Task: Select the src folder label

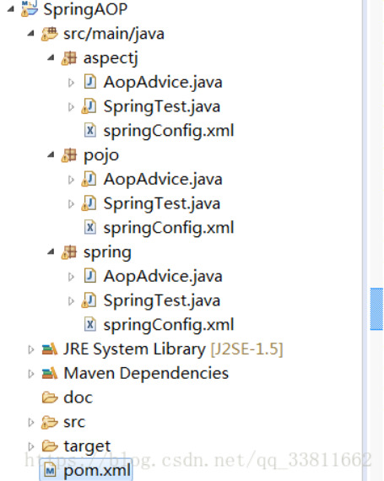Action: [x=74, y=423]
